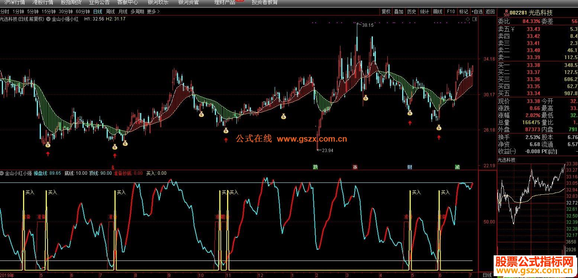Toggle the side panel icon beside the diamond
Screen dimensions: 578x278
point(474,19)
